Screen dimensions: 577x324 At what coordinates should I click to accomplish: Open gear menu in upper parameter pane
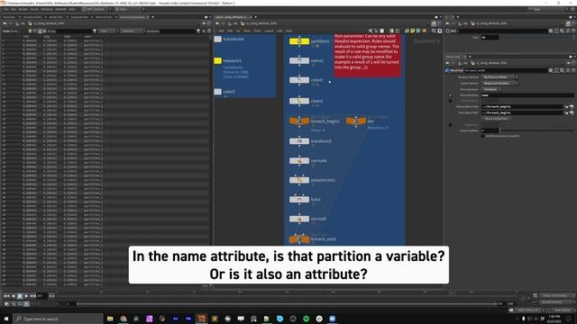551,31
